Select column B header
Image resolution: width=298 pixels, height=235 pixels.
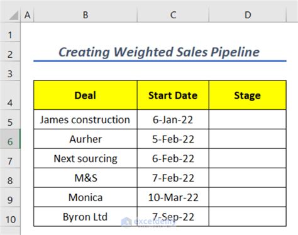[x=86, y=15]
